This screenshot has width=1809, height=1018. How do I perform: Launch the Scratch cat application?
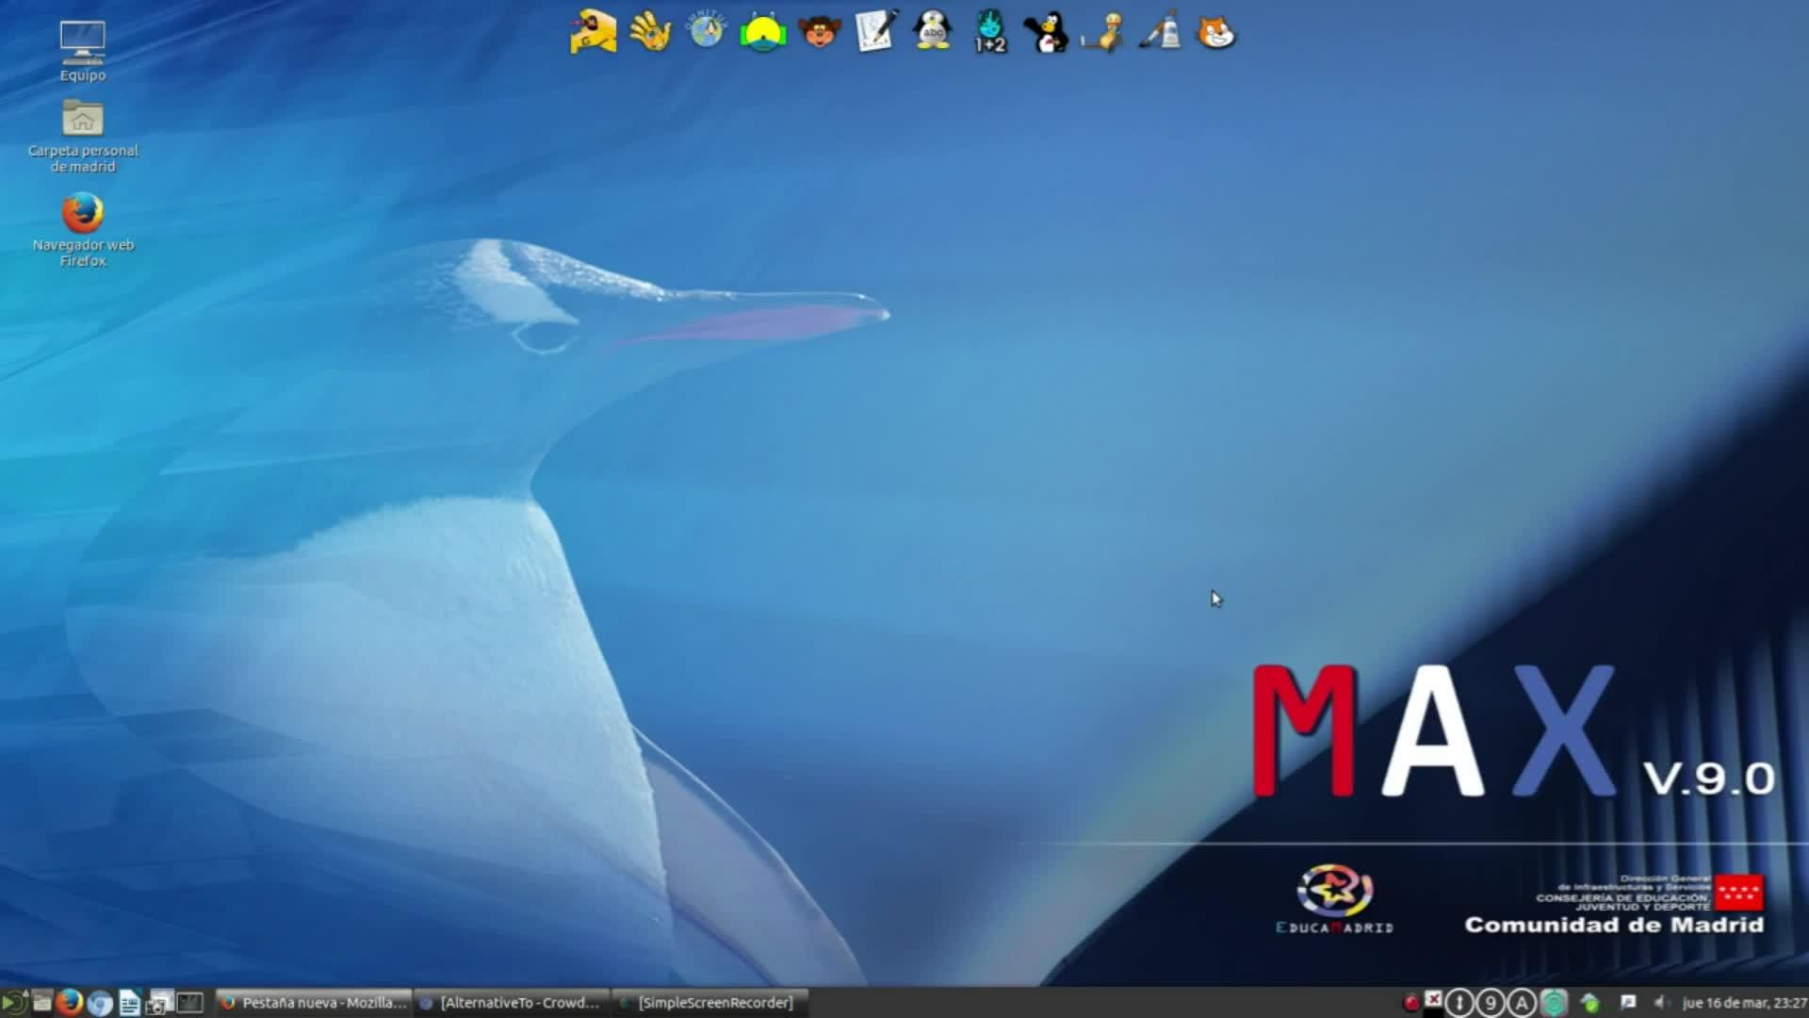(x=1215, y=33)
